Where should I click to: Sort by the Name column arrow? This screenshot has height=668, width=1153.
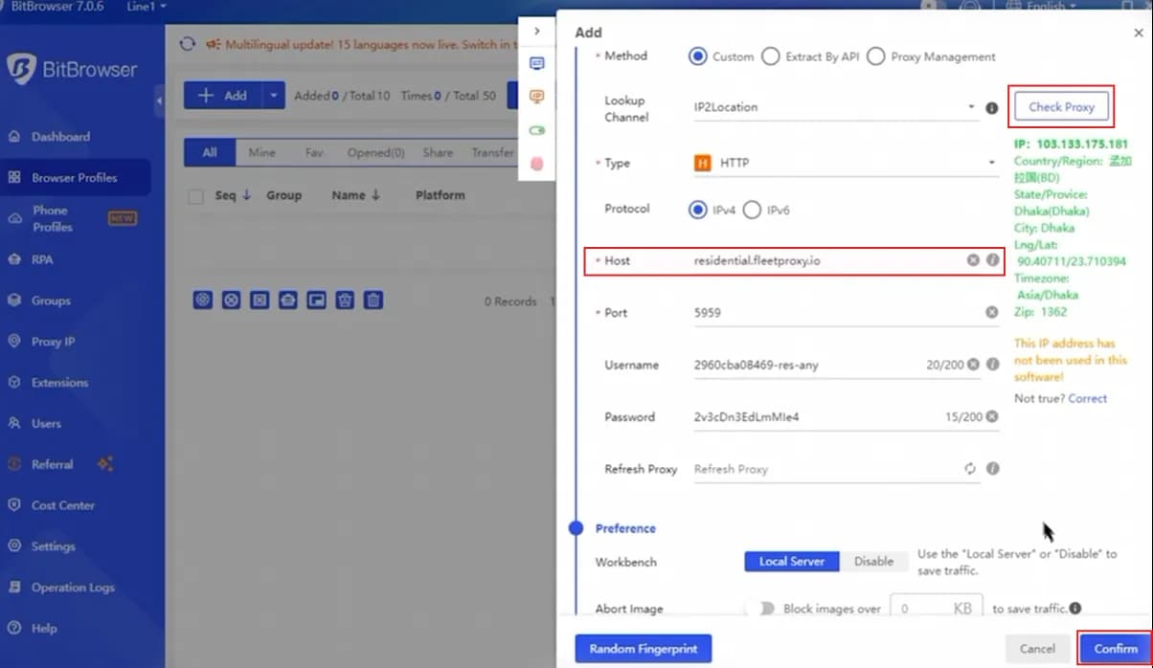[x=375, y=195]
